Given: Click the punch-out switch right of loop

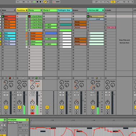Looking at the screenshot, I should point(117,2).
